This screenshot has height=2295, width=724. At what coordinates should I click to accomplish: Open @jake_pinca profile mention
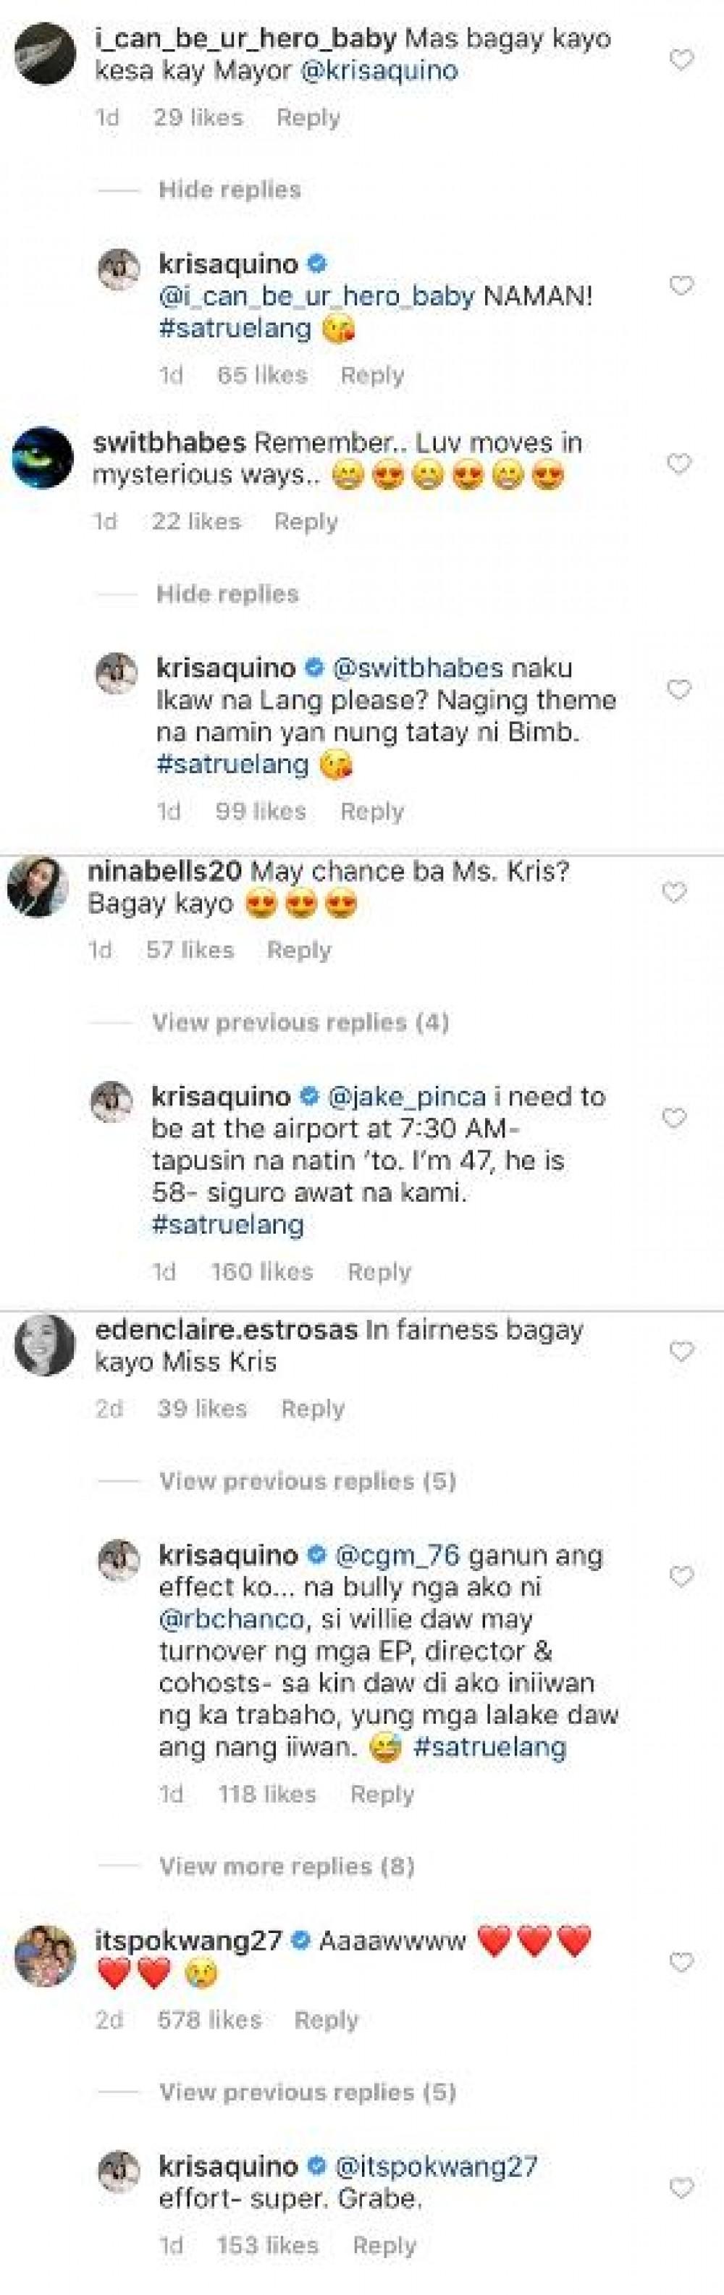coord(407,1097)
